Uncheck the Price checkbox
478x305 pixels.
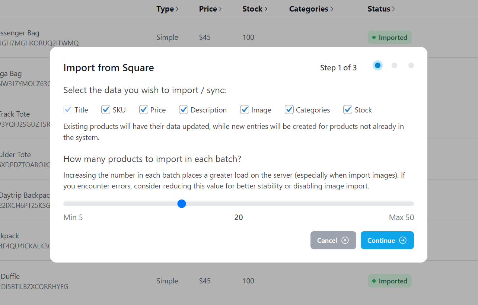pyautogui.click(x=144, y=109)
